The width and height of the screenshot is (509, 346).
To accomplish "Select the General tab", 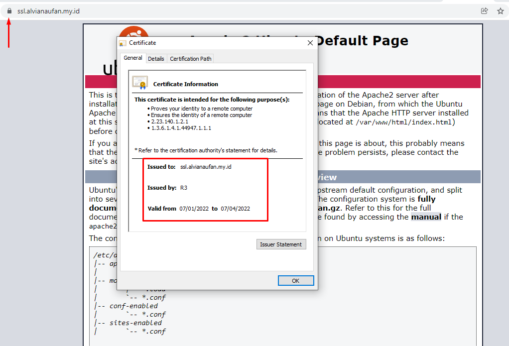I will 133,58.
